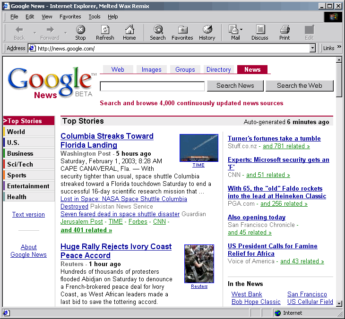This screenshot has height=319, width=345.
Task: Reload page using Refresh icon
Action: click(105, 33)
